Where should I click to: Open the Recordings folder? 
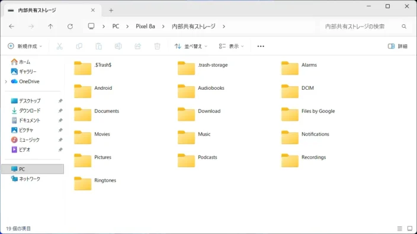(x=304, y=160)
